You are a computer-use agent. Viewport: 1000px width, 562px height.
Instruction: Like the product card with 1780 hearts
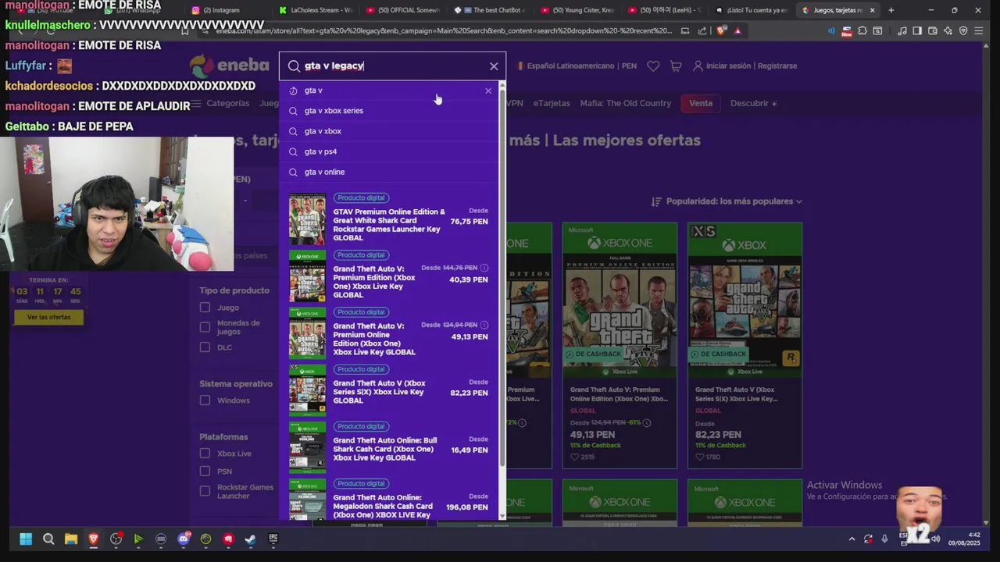click(699, 457)
